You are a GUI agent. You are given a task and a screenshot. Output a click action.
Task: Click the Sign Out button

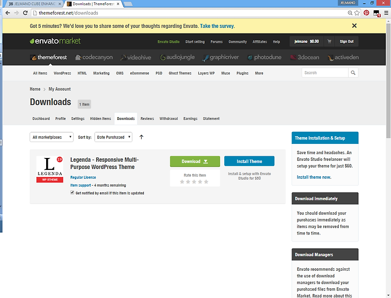pos(346,41)
